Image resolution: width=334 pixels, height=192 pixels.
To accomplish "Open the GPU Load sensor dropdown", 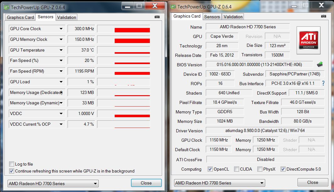I will click(61, 82).
